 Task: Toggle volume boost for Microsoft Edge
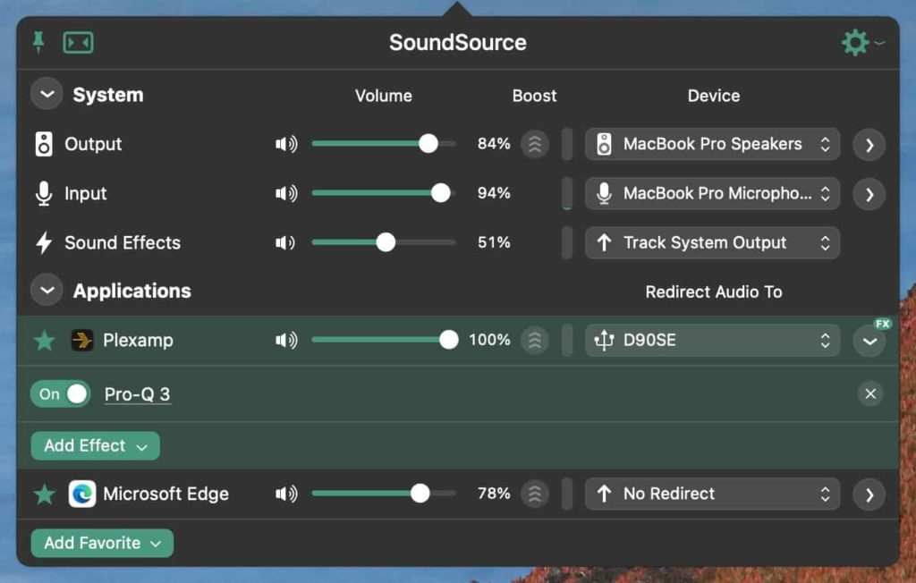(x=535, y=494)
